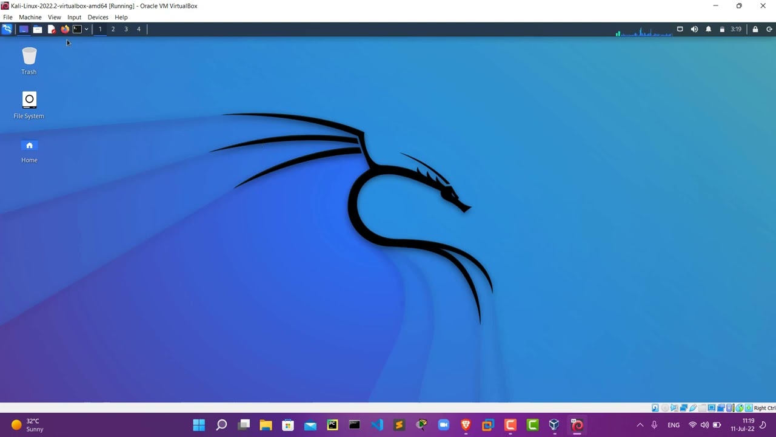Switch to workspace 2

113,29
